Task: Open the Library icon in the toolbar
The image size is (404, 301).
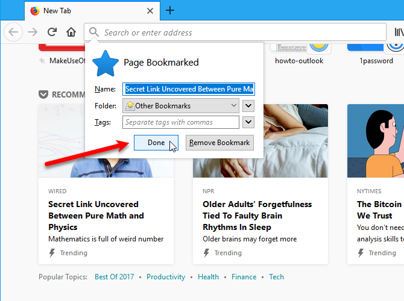Action: pos(399,32)
